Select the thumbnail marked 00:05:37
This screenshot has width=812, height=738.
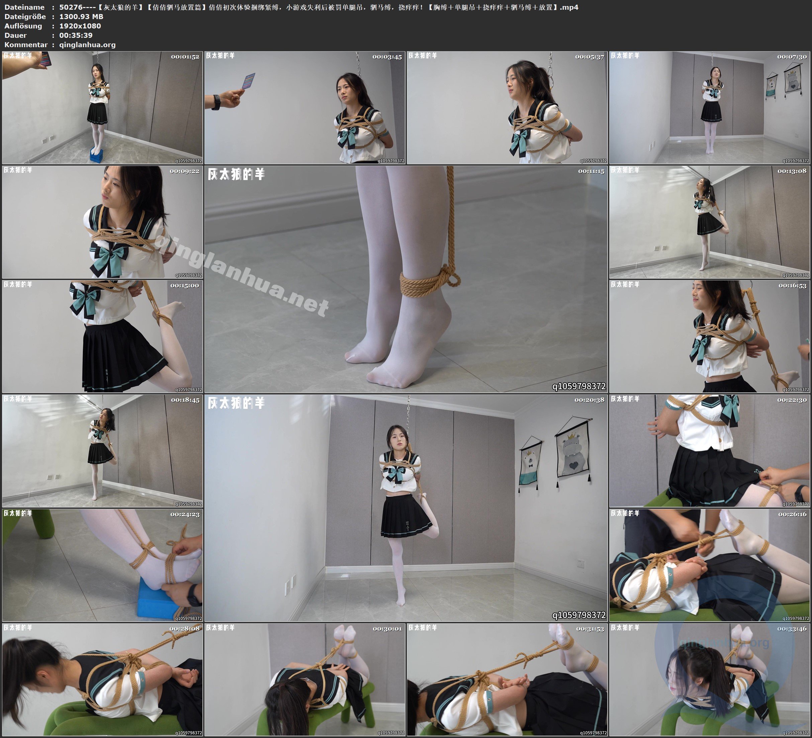point(507,108)
